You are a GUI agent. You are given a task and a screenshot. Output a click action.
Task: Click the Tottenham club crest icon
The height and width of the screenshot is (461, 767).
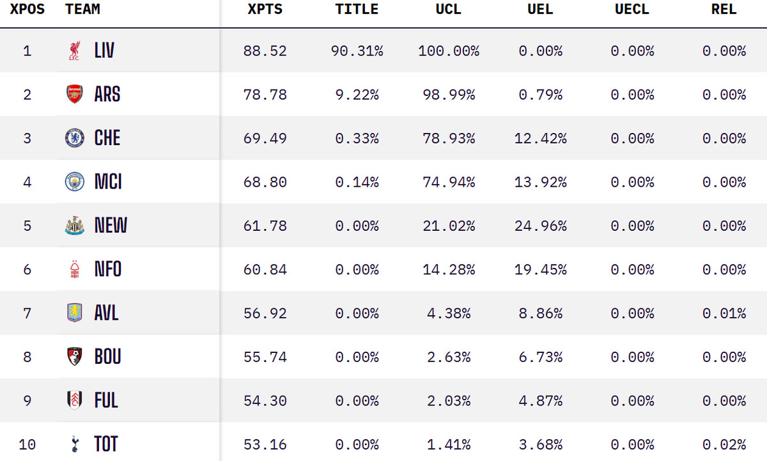pos(75,444)
